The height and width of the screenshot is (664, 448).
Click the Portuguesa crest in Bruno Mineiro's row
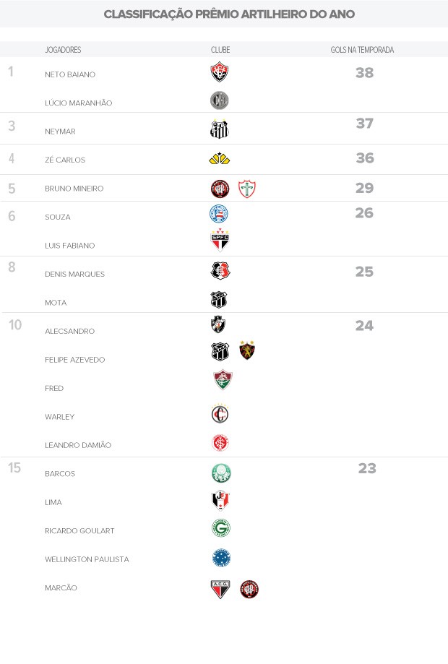point(247,189)
